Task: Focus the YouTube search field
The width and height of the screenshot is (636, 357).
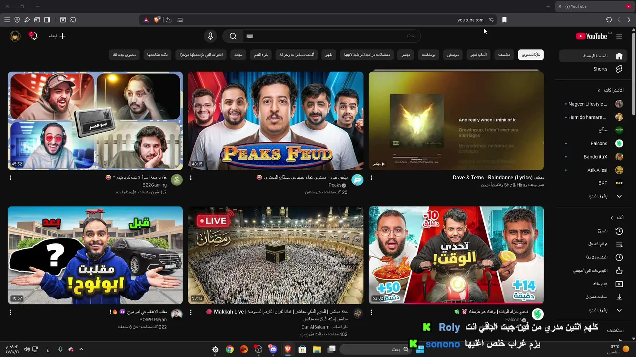Action: point(332,36)
